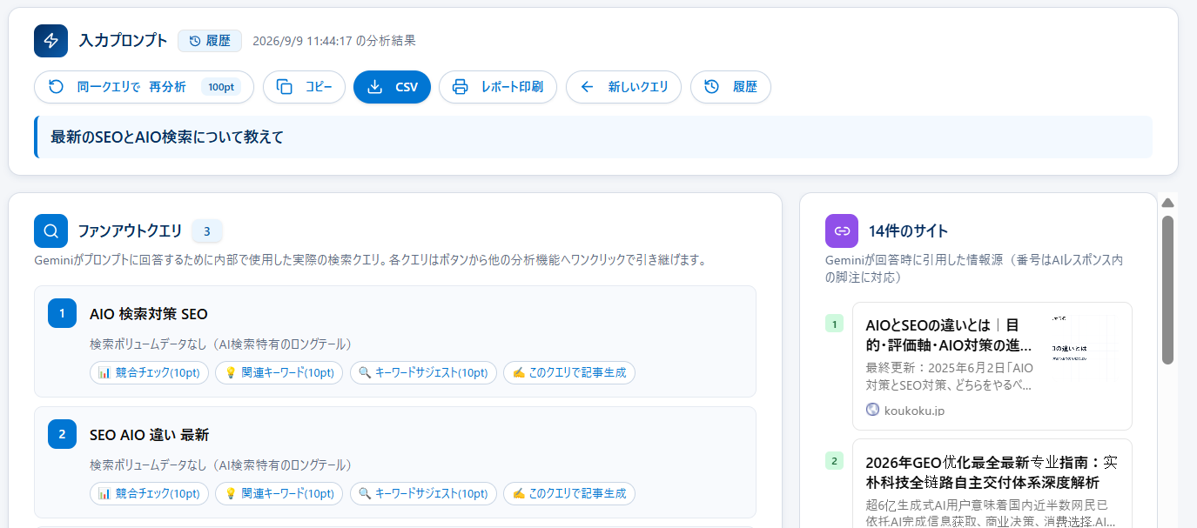Click timestamp 2026/9/9 11:44:17 の分析結果
The image size is (1197, 528).
334,41
